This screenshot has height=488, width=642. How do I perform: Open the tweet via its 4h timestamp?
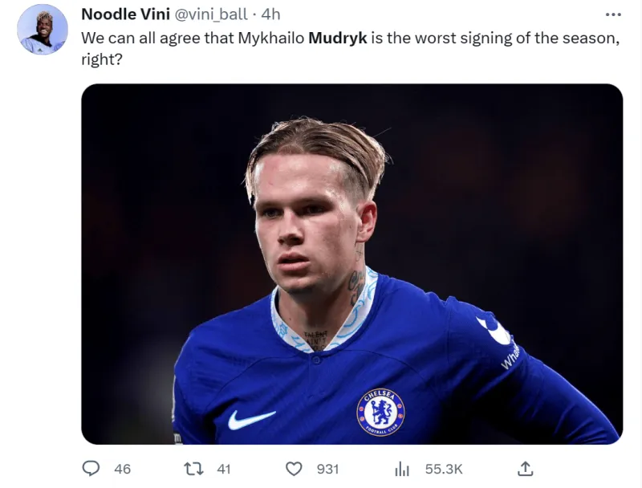[x=270, y=14]
